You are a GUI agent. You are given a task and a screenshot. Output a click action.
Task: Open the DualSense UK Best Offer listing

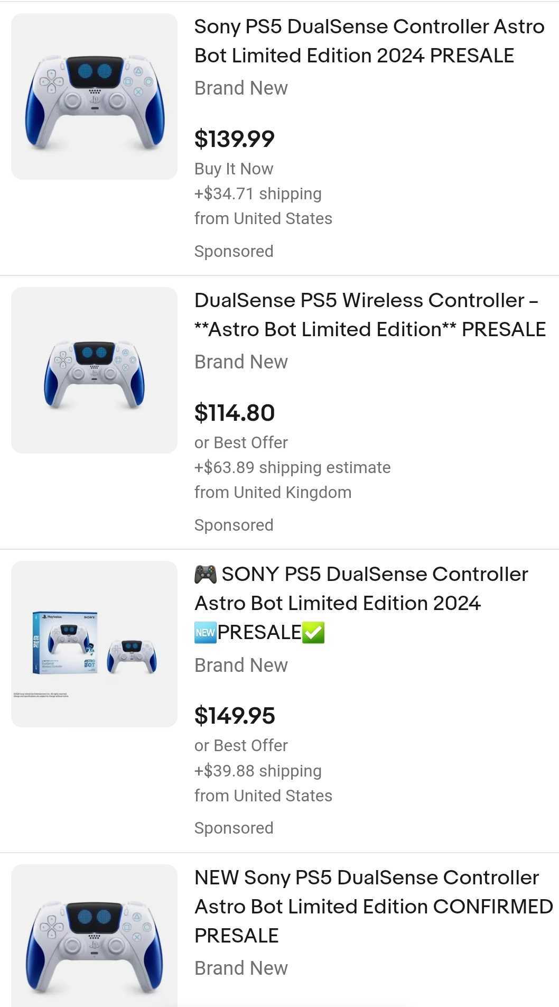370,315
